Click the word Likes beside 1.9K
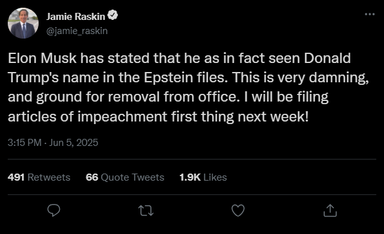Screen dimensions: 384x234 tap(215, 177)
